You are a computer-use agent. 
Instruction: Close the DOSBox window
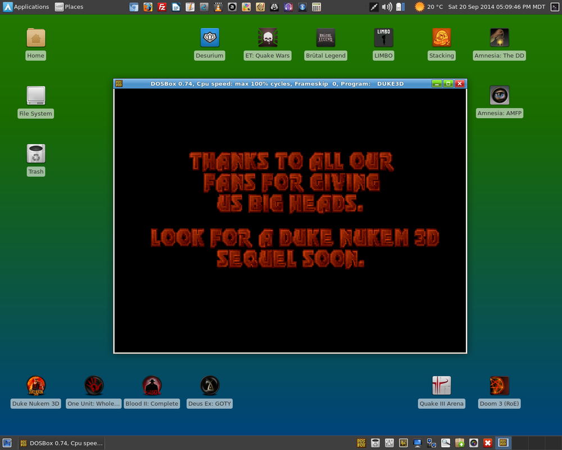(x=460, y=84)
